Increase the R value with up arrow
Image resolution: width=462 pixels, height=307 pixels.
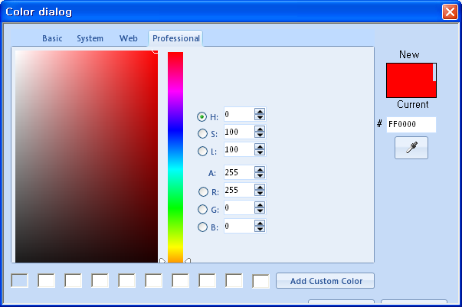point(260,187)
